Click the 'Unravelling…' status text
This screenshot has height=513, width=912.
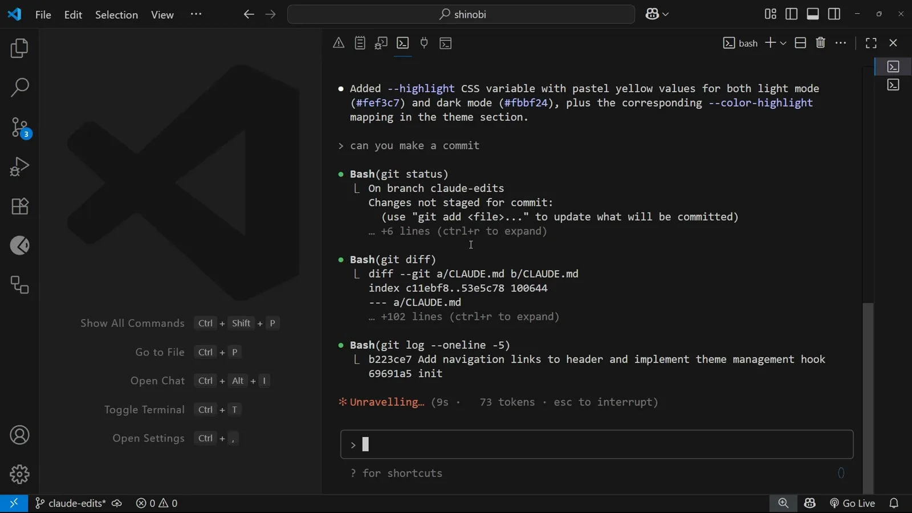(387, 402)
